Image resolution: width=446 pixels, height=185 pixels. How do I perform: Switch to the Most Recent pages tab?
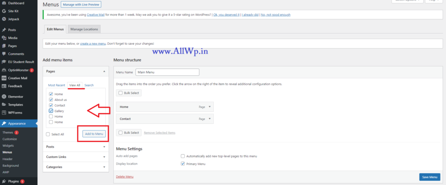pos(57,85)
